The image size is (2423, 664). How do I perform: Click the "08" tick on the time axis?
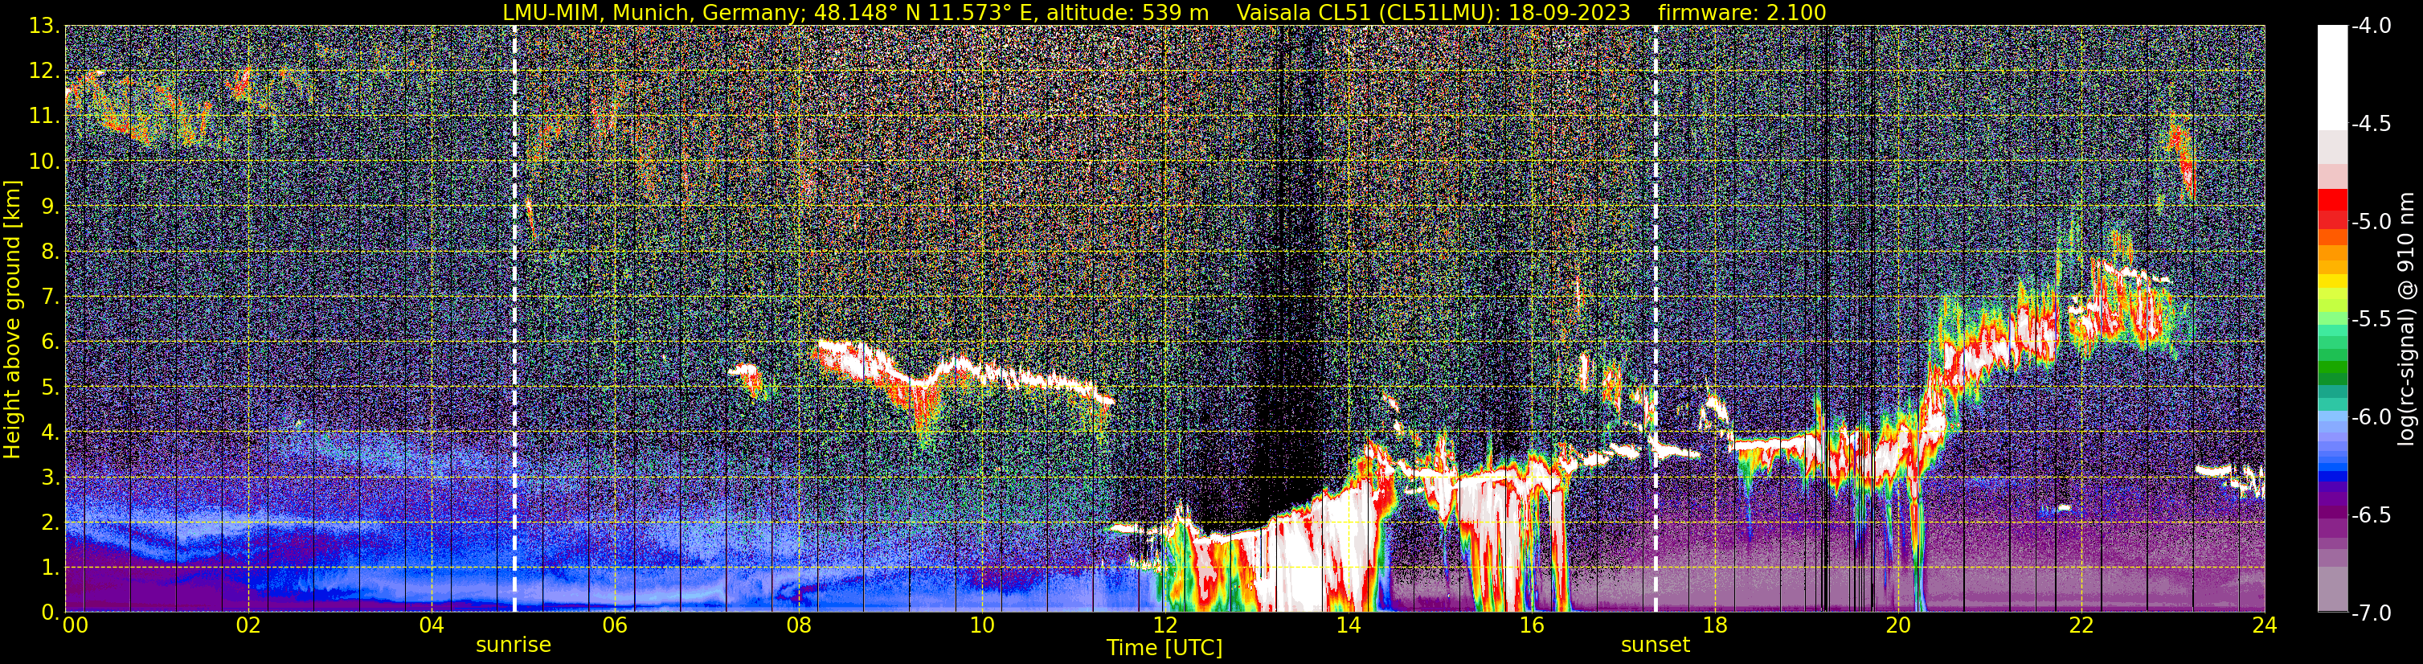pos(799,625)
